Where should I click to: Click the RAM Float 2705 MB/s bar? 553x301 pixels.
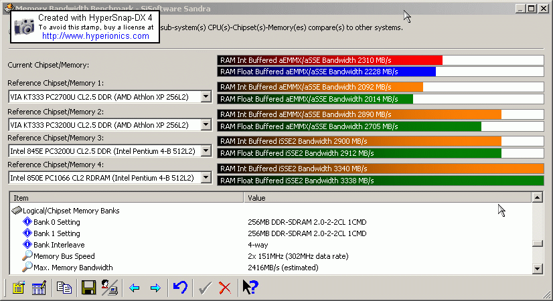tap(349, 126)
